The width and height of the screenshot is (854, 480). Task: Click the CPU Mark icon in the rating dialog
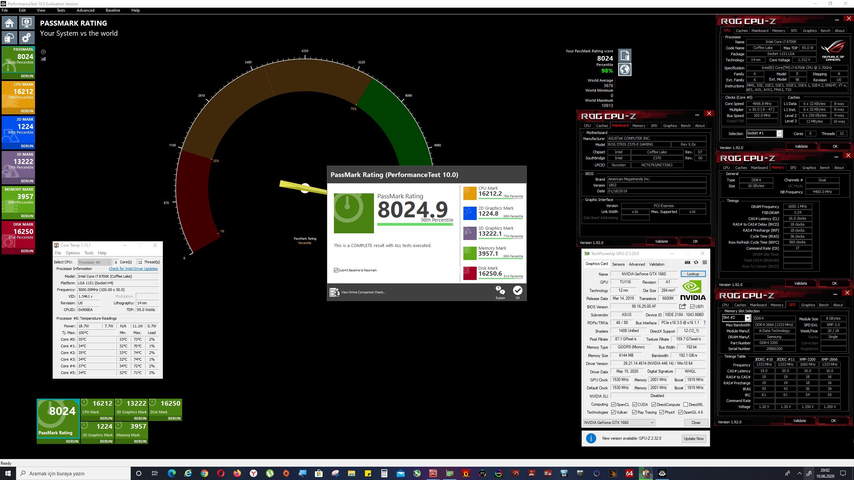[x=470, y=193]
